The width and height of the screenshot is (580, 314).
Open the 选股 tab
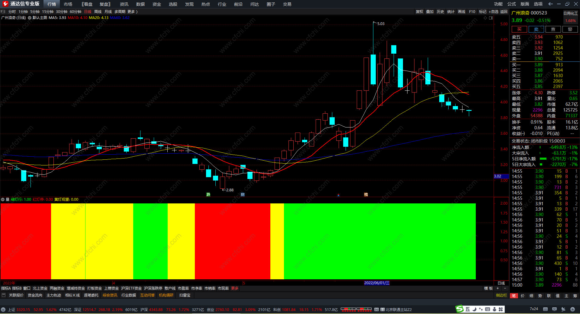point(173,4)
